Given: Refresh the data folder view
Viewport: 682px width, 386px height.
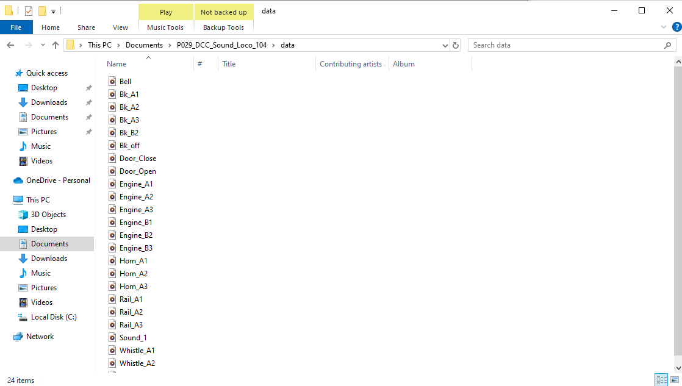Looking at the screenshot, I should click(456, 45).
